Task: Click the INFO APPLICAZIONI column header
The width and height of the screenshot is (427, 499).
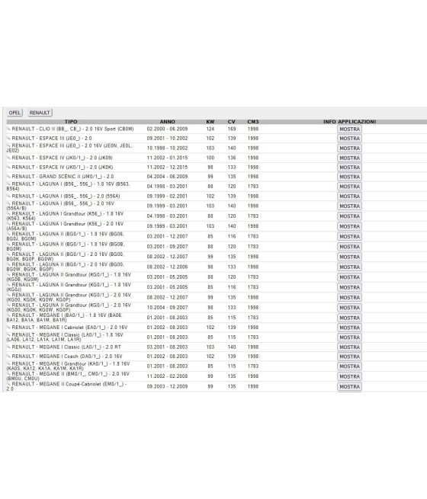Action: [x=349, y=122]
